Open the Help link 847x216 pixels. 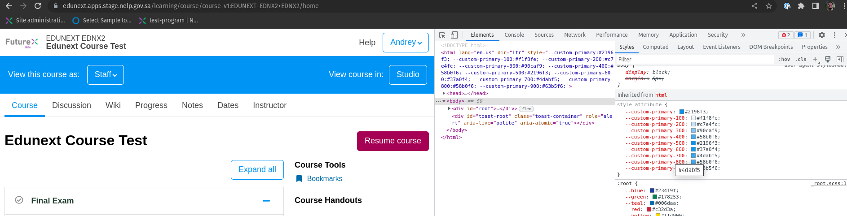(367, 43)
